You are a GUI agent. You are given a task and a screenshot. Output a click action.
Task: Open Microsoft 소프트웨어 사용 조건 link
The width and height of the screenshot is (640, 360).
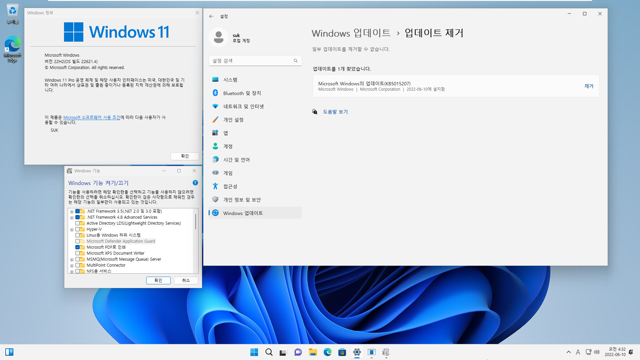[x=92, y=117]
